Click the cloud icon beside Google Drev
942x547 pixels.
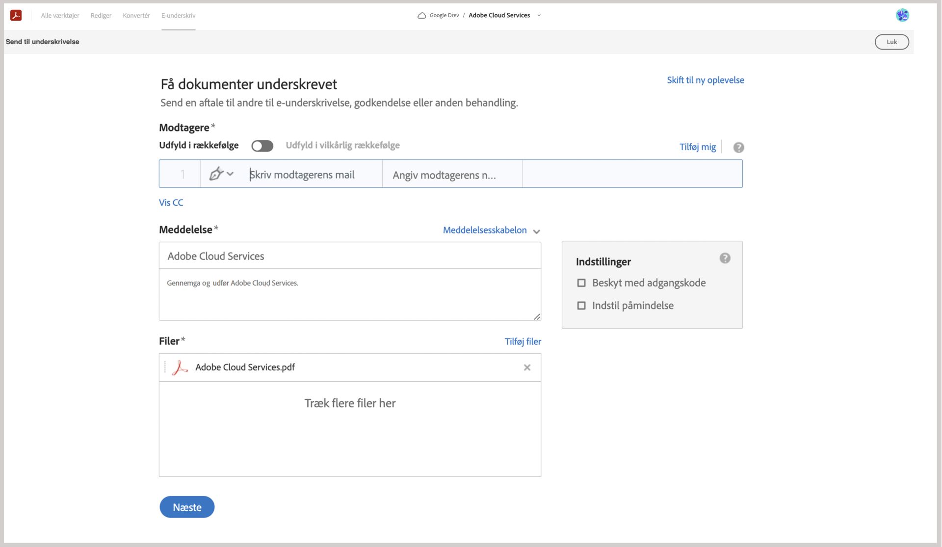(x=421, y=16)
